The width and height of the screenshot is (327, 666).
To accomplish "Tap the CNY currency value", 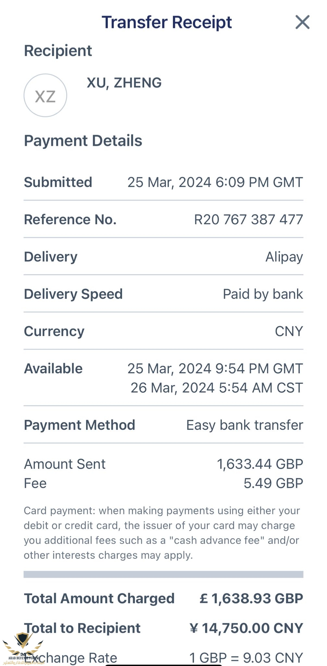I will point(289,331).
